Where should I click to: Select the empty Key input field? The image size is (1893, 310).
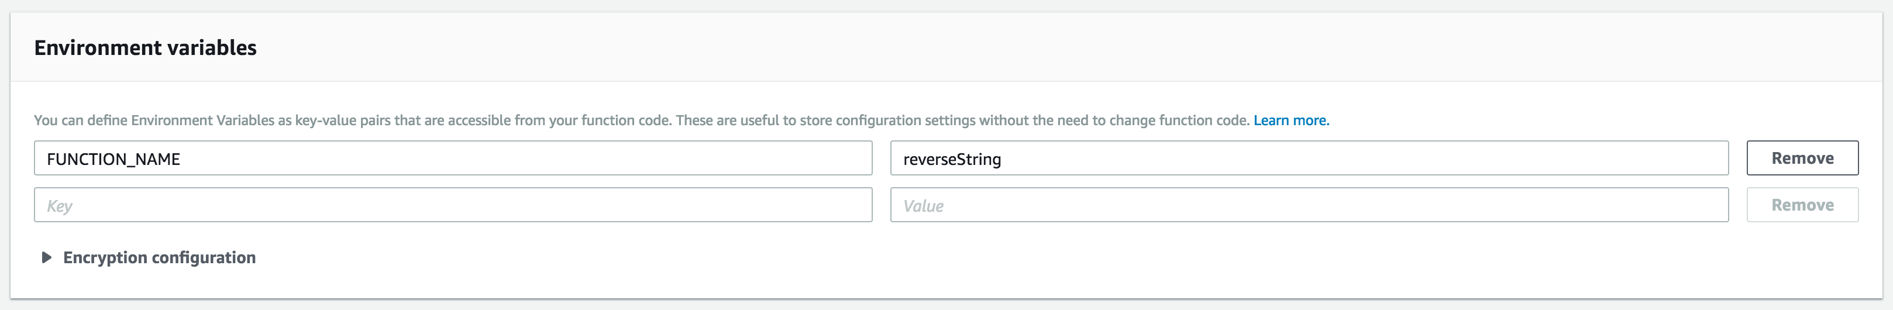point(453,205)
